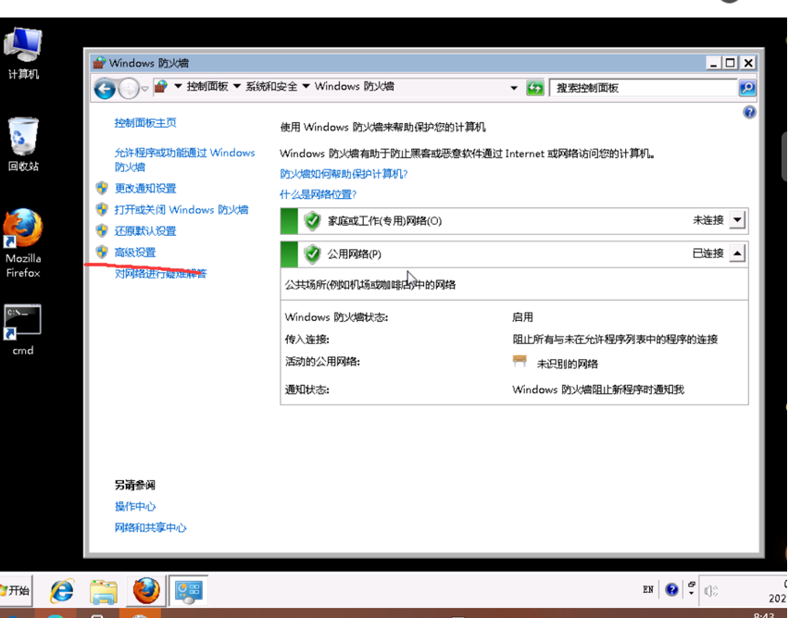Viewport: 801px width, 618px height.
Task: Expand dropdown arrow before 系统和安全 breadcrumb
Action: [x=236, y=86]
